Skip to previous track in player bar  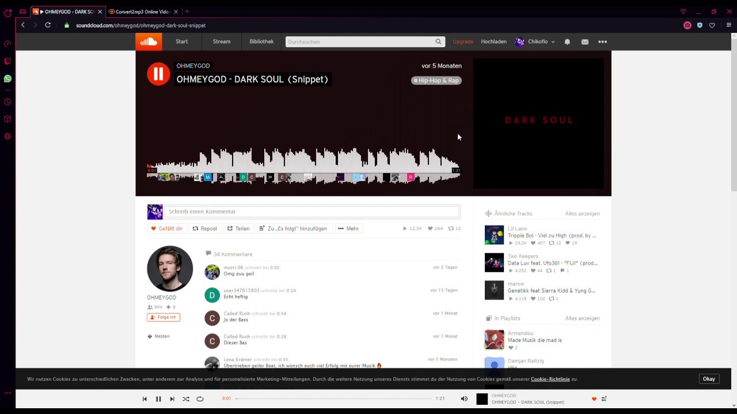click(145, 399)
